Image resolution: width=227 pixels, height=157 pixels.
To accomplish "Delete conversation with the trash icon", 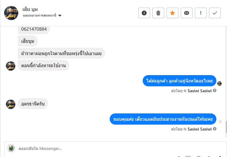I will [x=158, y=13].
